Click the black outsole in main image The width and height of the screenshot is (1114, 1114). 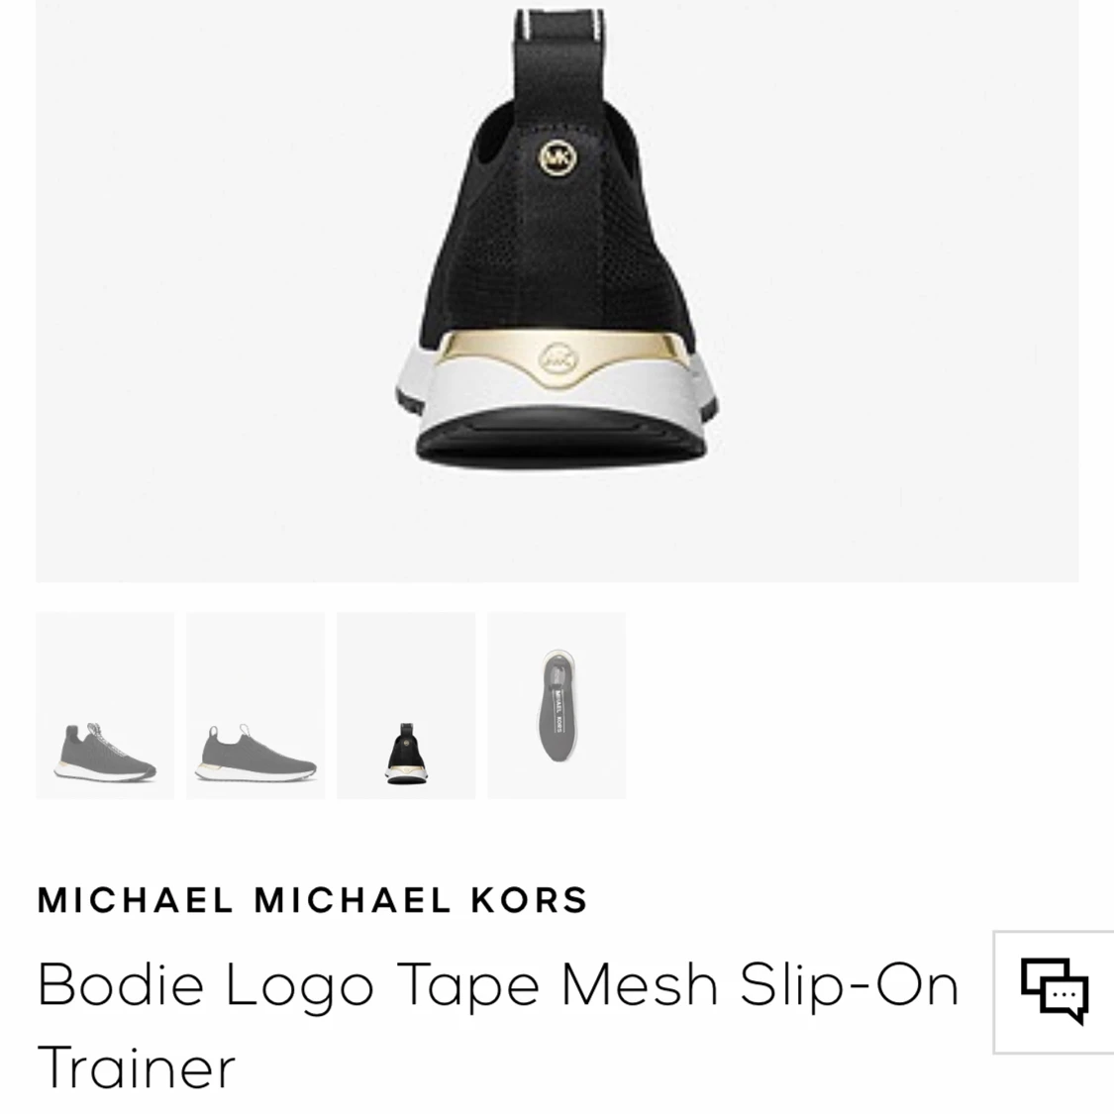[x=561, y=439]
